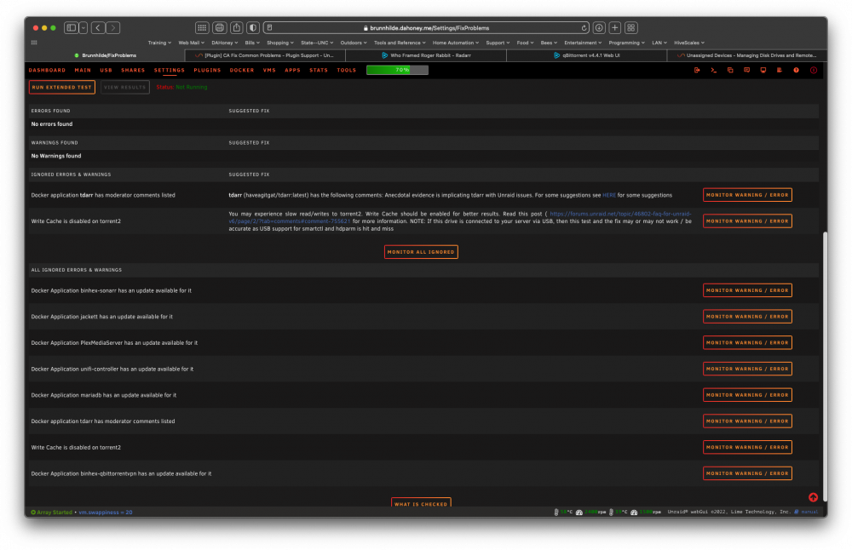Switch to Who Framed Roger Rabbit Radarr tab

pos(425,55)
